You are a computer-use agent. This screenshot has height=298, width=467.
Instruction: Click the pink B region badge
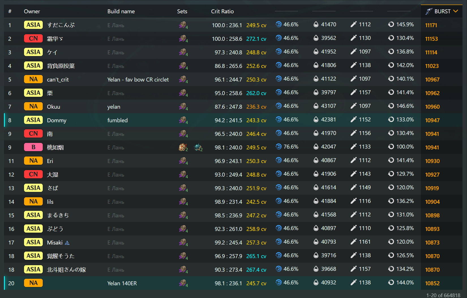pyautogui.click(x=33, y=147)
